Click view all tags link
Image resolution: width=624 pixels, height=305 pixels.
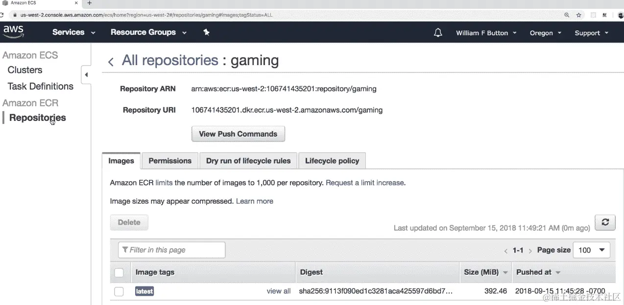(279, 291)
